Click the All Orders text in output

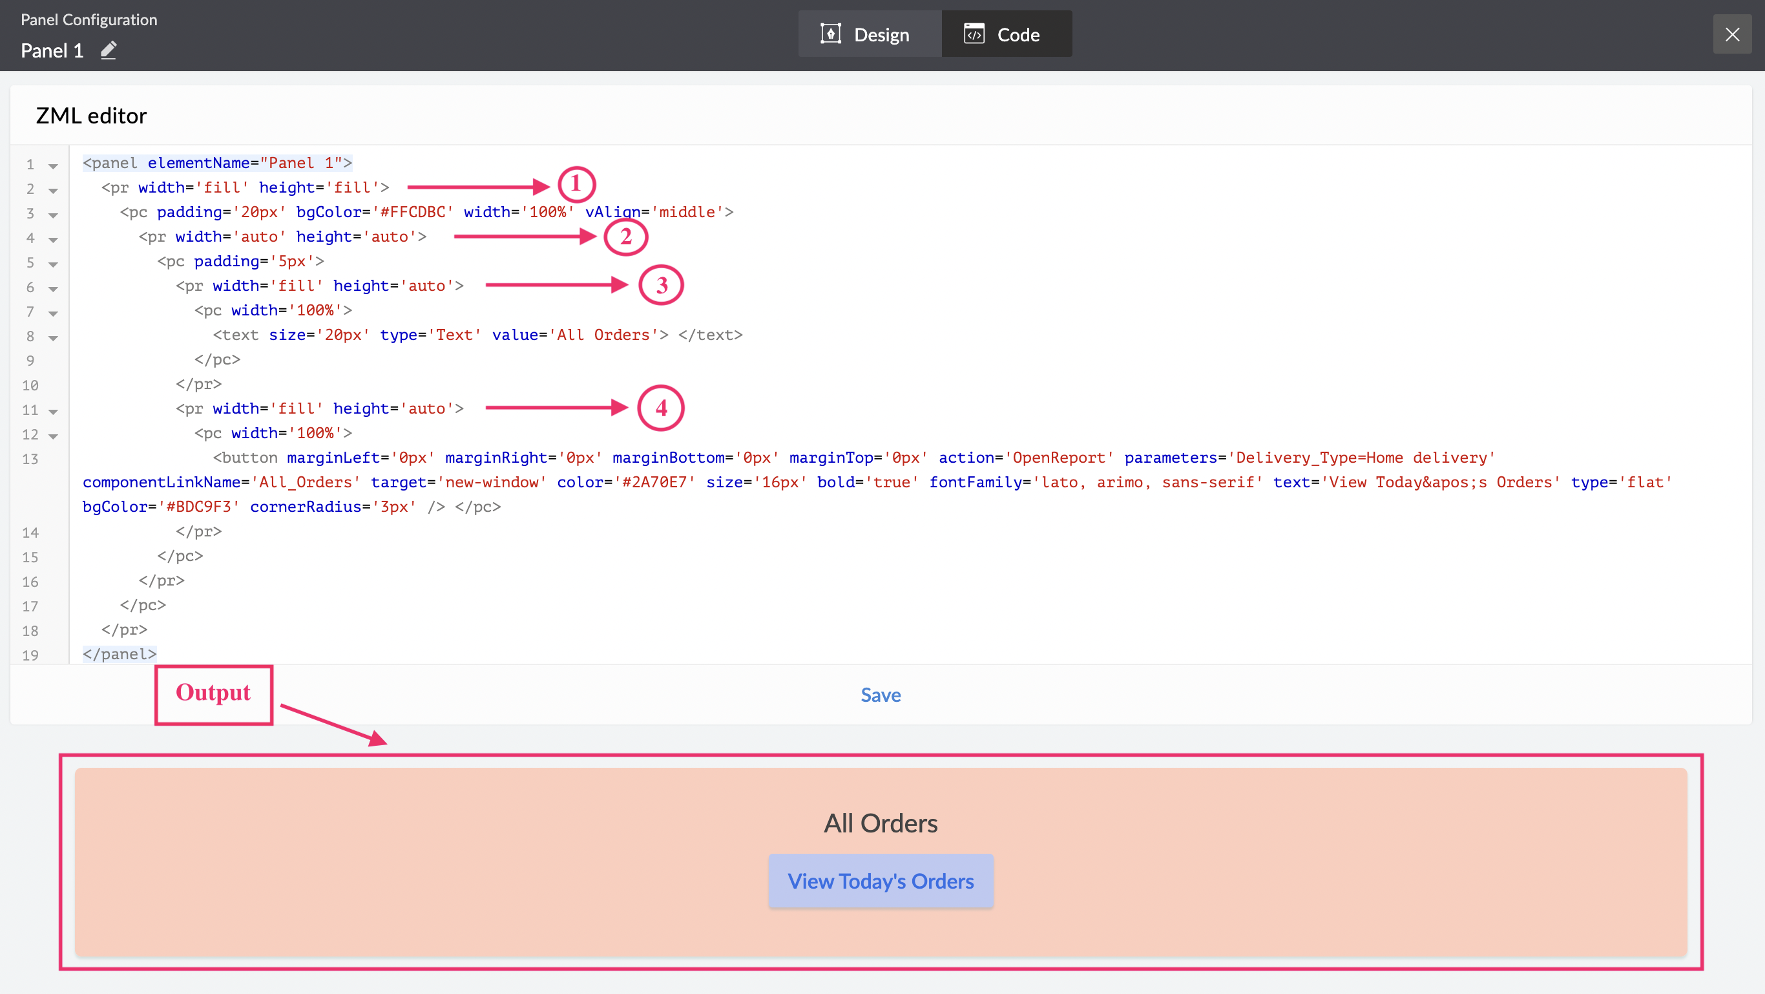(881, 823)
